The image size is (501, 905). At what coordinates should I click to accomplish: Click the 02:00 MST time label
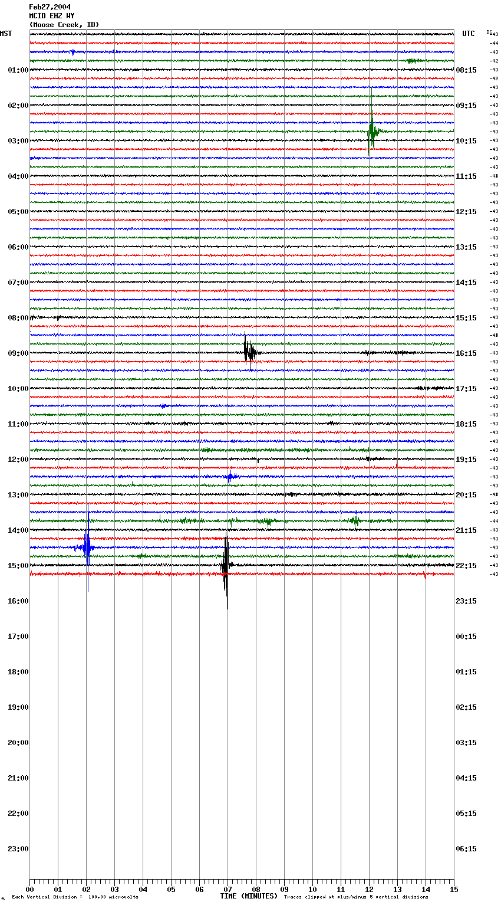[18, 106]
